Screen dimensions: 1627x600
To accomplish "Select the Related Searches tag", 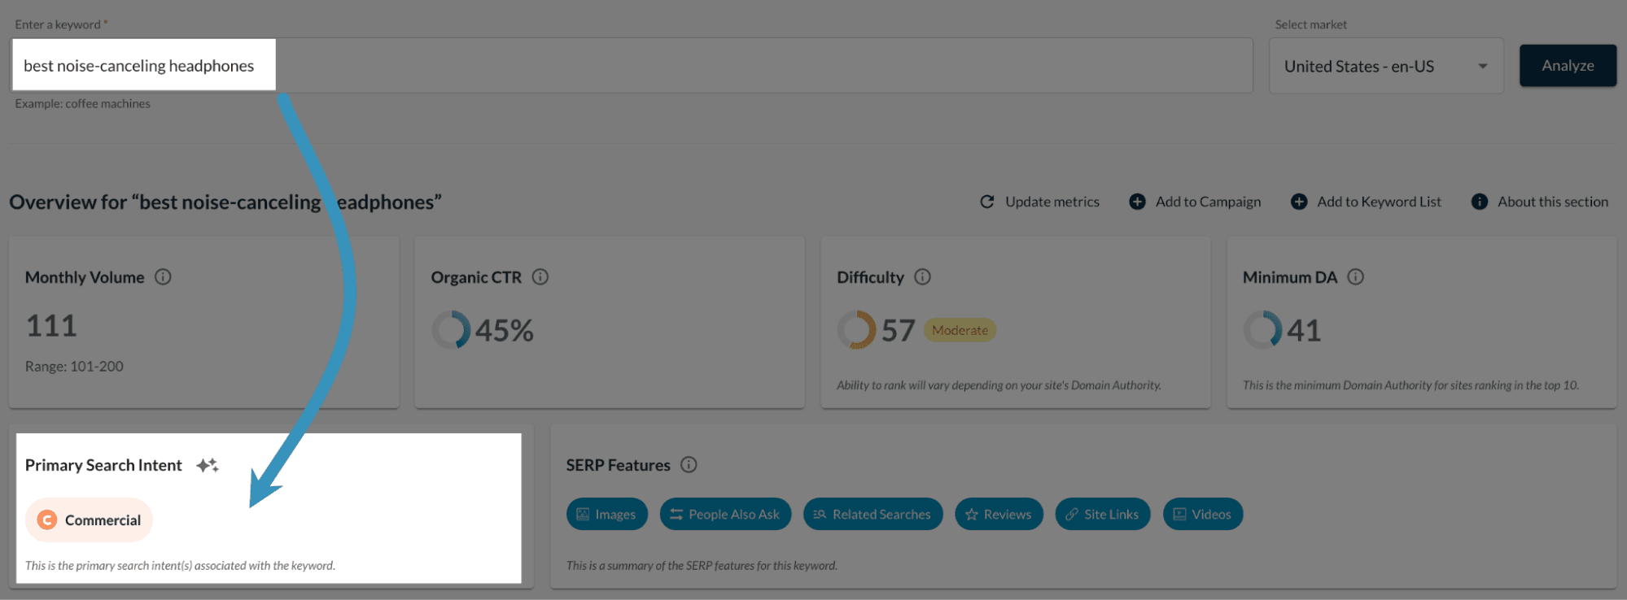I will (872, 514).
